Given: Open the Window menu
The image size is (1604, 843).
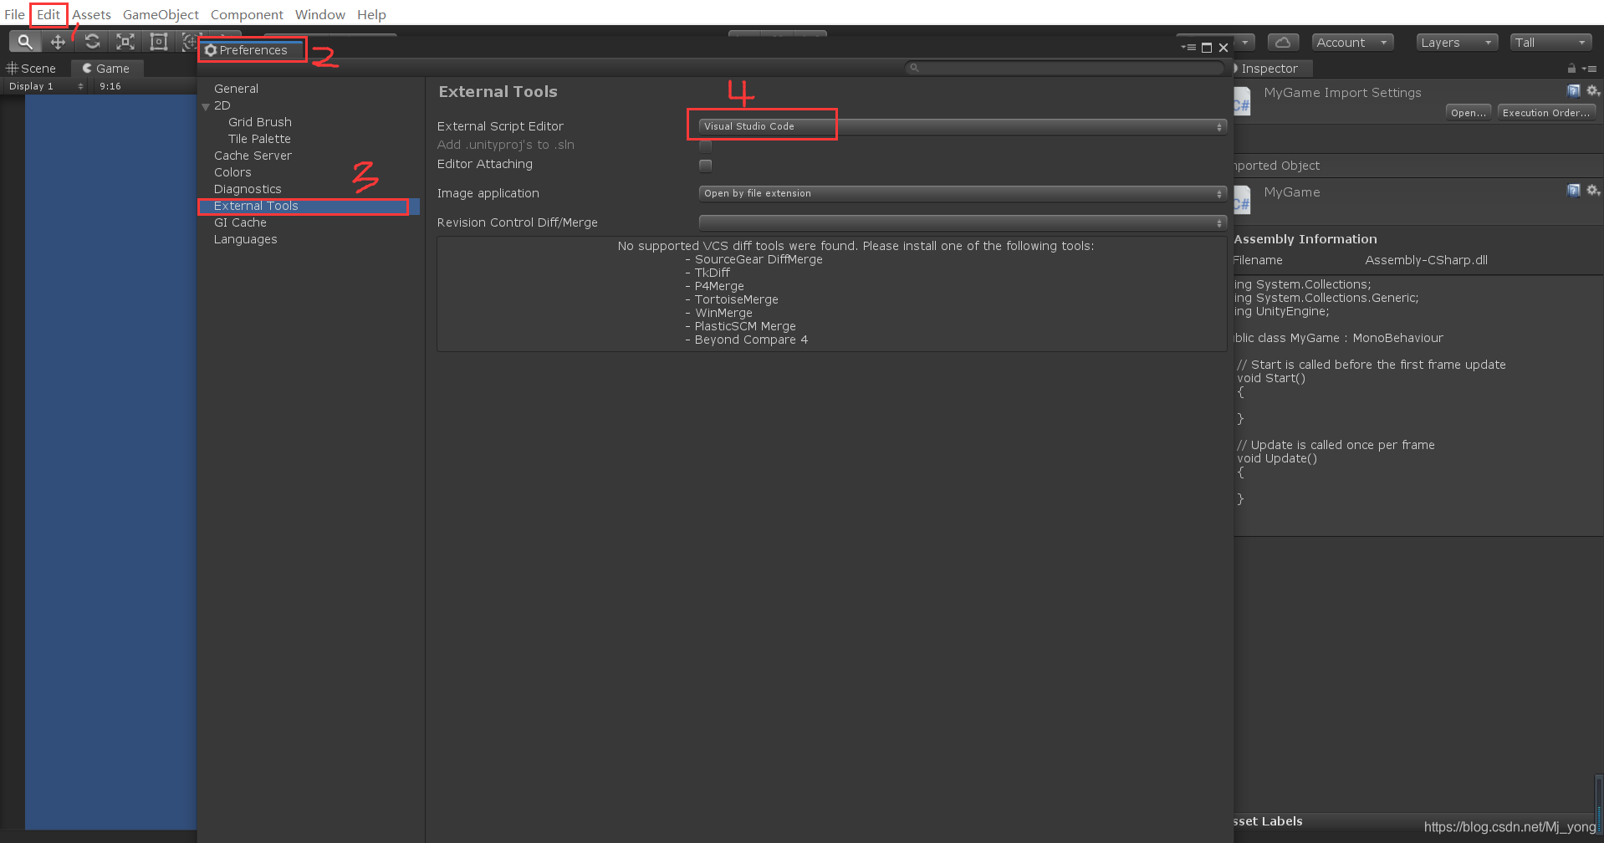Looking at the screenshot, I should tap(319, 14).
